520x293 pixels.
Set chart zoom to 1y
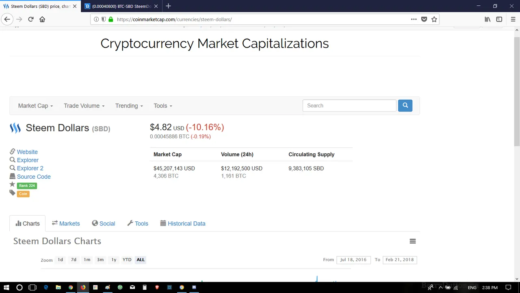click(114, 260)
